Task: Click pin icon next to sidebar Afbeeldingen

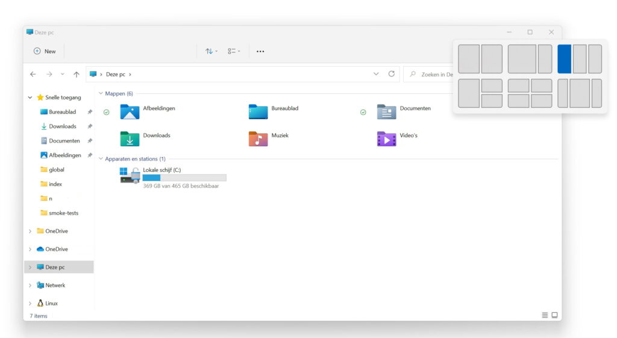Action: point(90,155)
